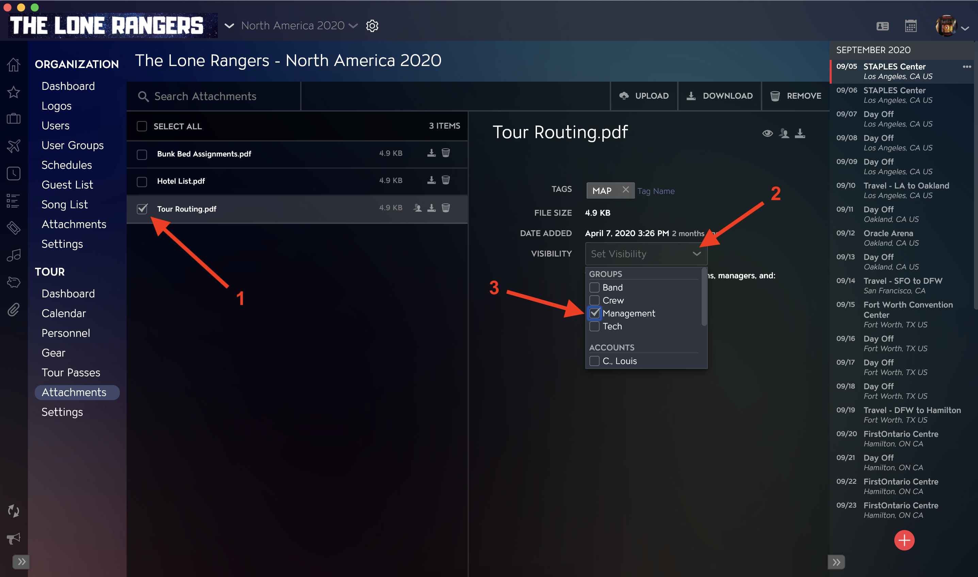Click the megaphone announcements icon
The width and height of the screenshot is (978, 577).
point(14,538)
